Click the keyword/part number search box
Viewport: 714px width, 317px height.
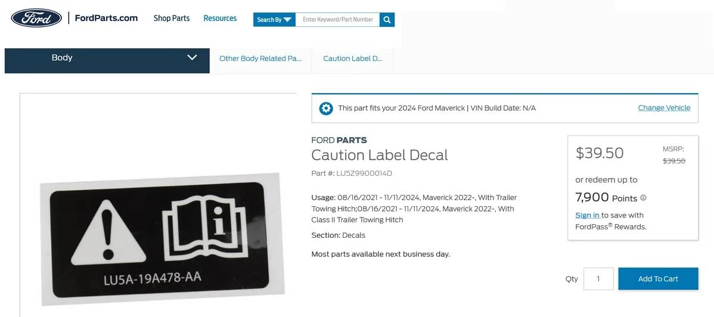pyautogui.click(x=337, y=20)
